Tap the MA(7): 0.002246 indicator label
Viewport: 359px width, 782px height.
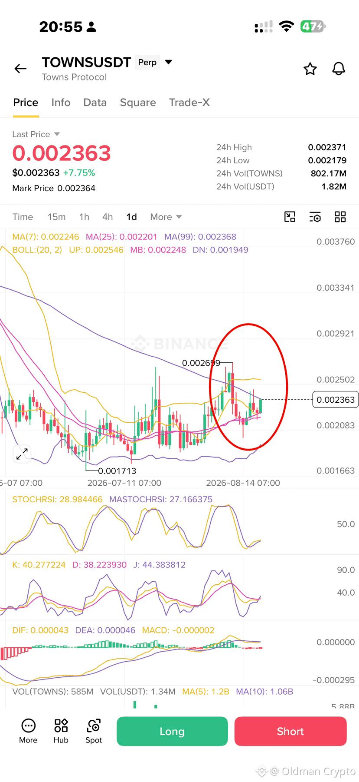(46, 237)
